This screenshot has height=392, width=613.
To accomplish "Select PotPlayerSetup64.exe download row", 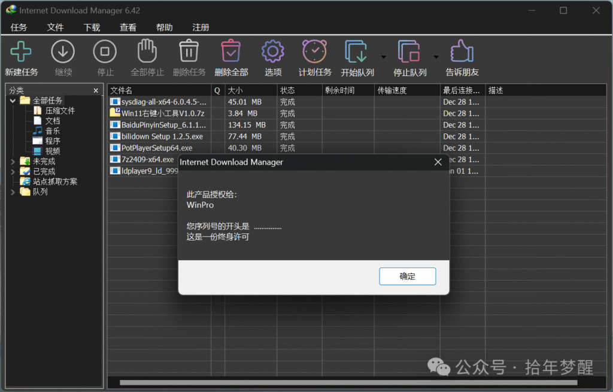I will pyautogui.click(x=357, y=148).
